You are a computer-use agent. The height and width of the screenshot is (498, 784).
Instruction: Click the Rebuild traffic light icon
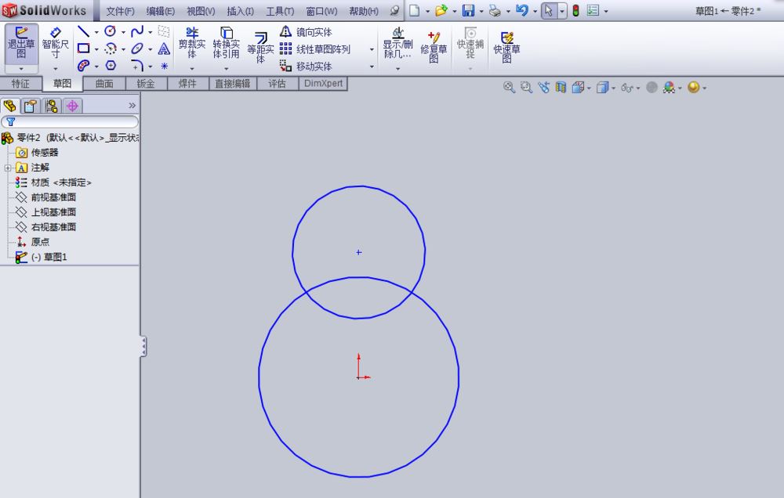[575, 10]
